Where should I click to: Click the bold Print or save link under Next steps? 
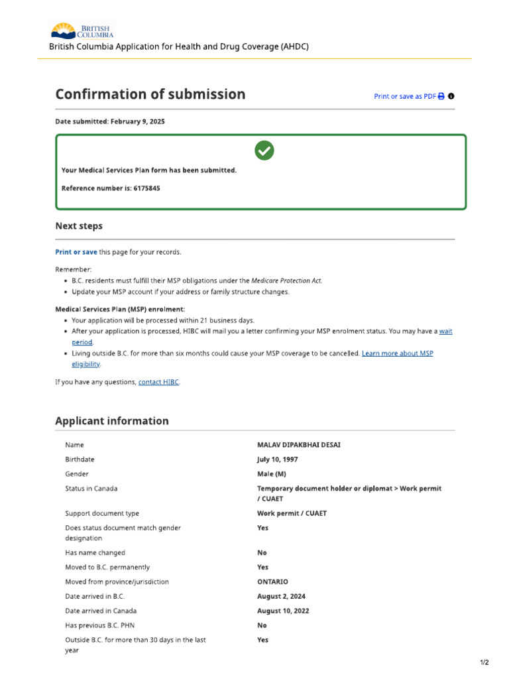coord(76,252)
